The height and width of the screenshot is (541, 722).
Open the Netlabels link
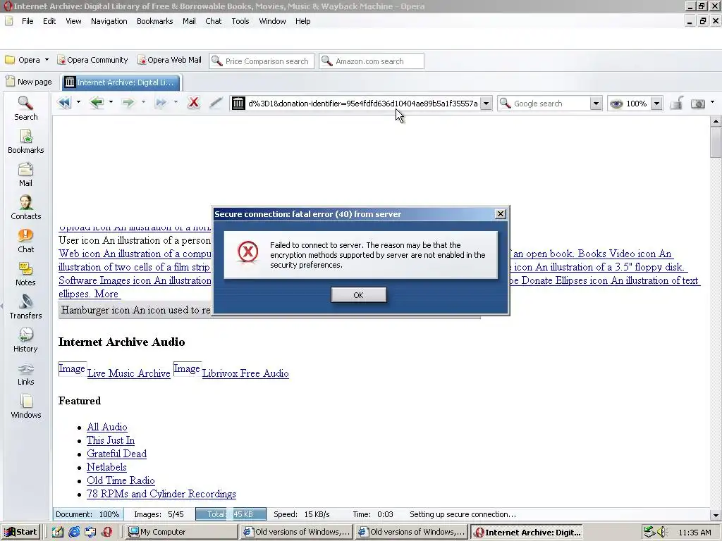[x=106, y=467]
